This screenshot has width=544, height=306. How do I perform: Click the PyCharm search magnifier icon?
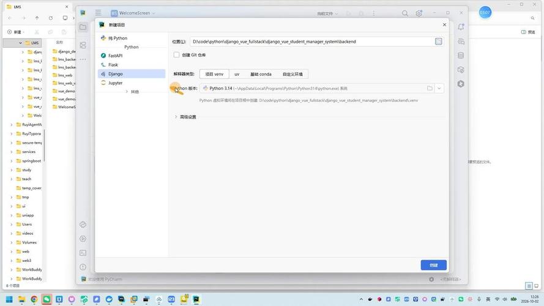point(405,13)
